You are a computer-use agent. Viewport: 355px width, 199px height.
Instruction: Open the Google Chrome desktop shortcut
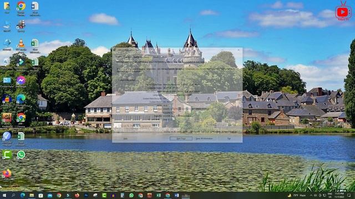(21, 8)
